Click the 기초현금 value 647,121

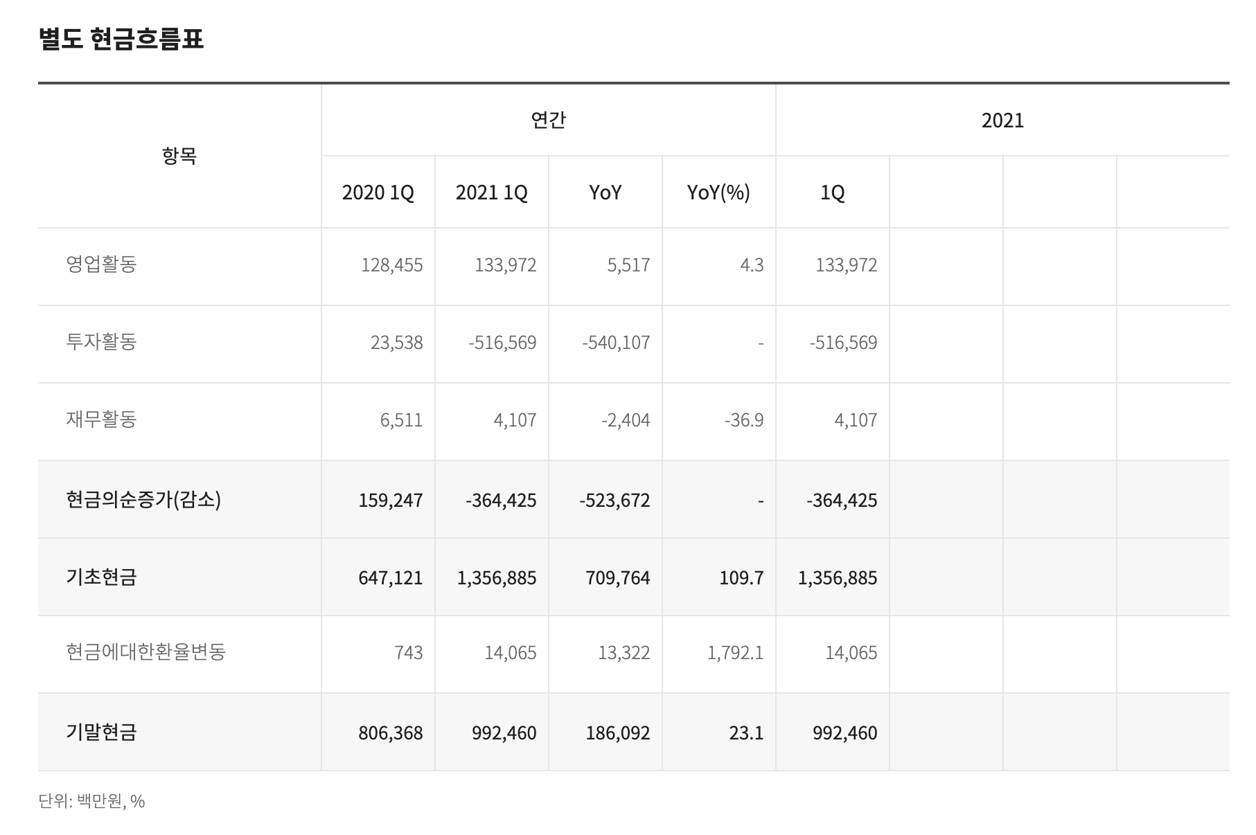click(391, 578)
